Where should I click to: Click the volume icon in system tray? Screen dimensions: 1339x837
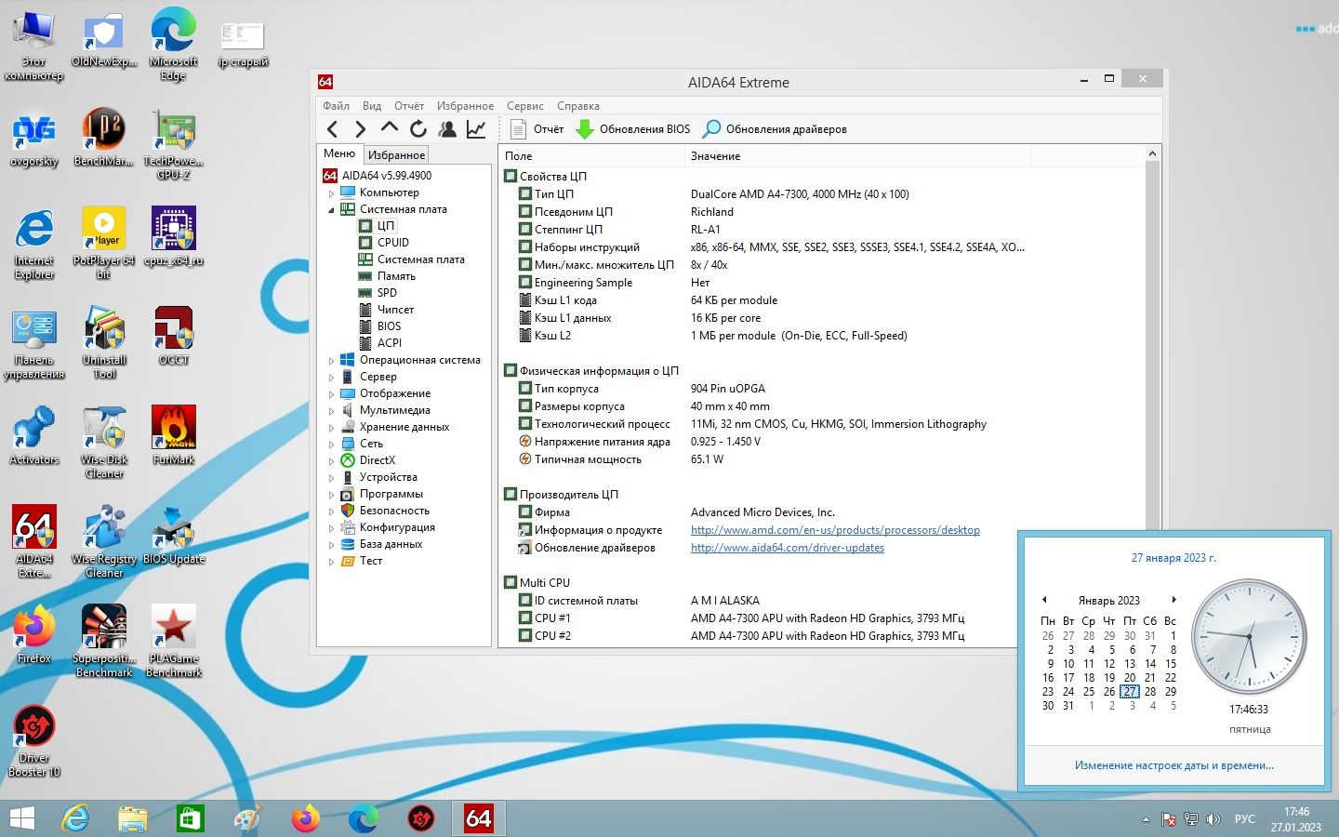pos(1213,819)
